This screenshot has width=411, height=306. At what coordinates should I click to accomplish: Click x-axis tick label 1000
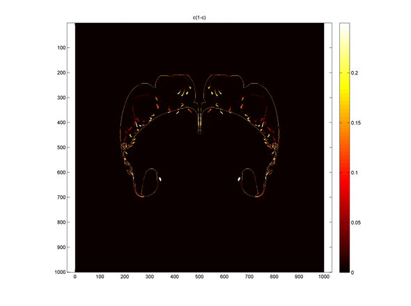(x=324, y=277)
